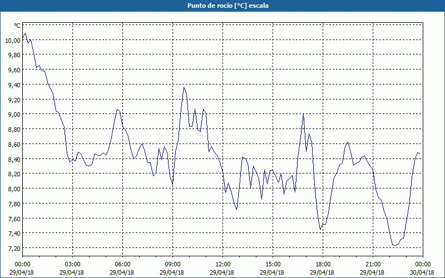The width and height of the screenshot is (445, 278).
Task: Click the 8,40 y-axis label
Action: pyautogui.click(x=14, y=159)
